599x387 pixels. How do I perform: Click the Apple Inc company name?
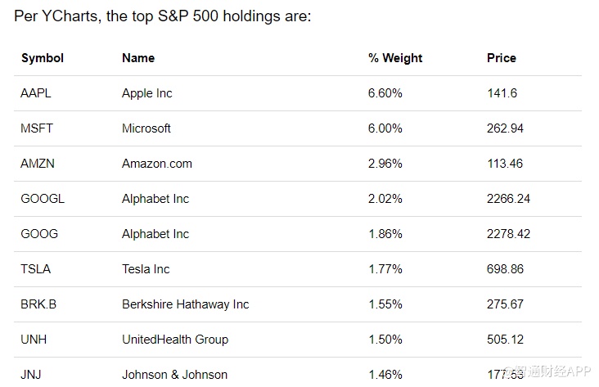pyautogui.click(x=147, y=93)
